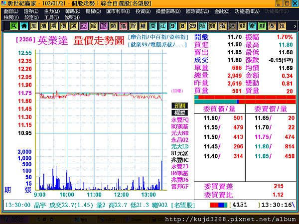Click the 技 technical analysis toolbar icon
The width and height of the screenshot is (299, 224).
(282, 26)
